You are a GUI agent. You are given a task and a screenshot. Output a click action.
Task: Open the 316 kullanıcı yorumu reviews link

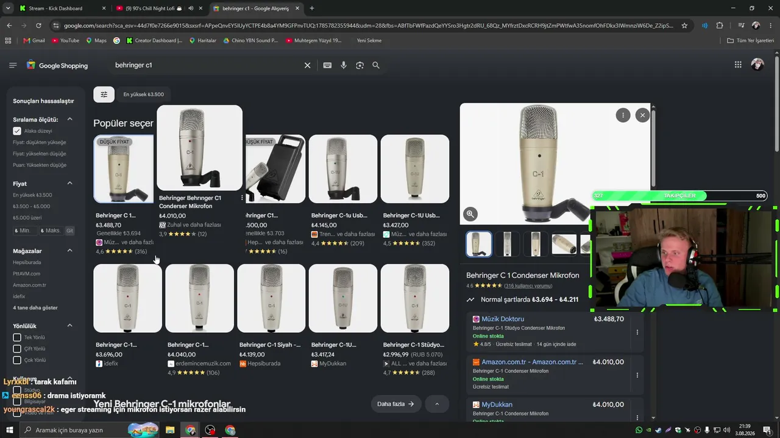point(528,286)
